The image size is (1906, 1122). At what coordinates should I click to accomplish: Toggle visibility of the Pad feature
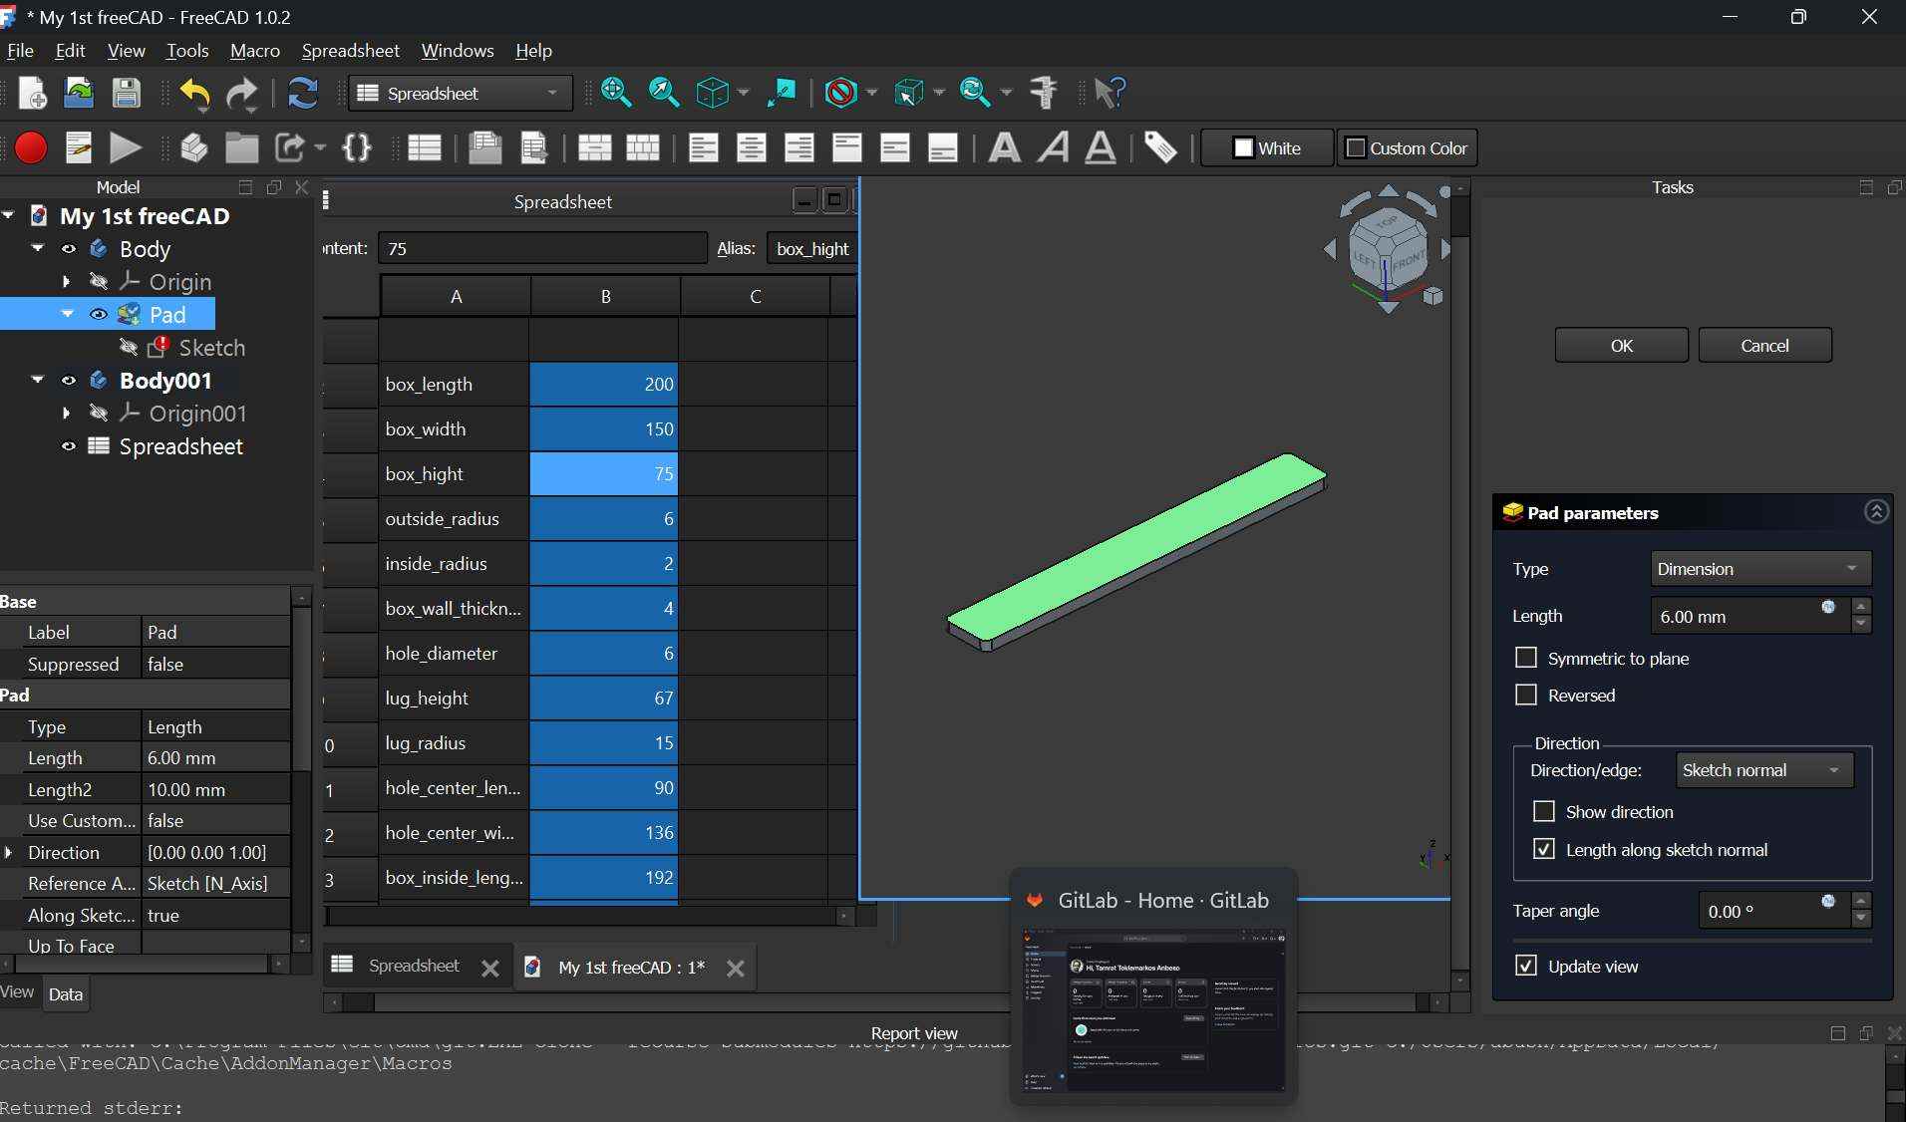tap(99, 315)
